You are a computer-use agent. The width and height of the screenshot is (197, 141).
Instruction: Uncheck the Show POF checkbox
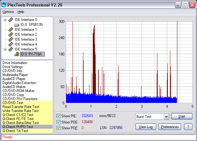(x=58, y=128)
